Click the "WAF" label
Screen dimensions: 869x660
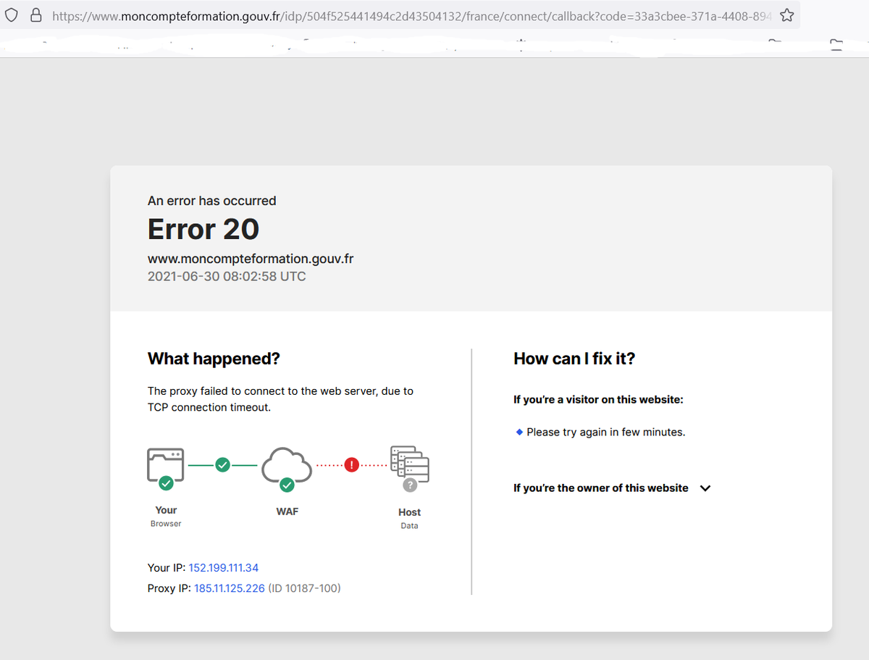287,511
